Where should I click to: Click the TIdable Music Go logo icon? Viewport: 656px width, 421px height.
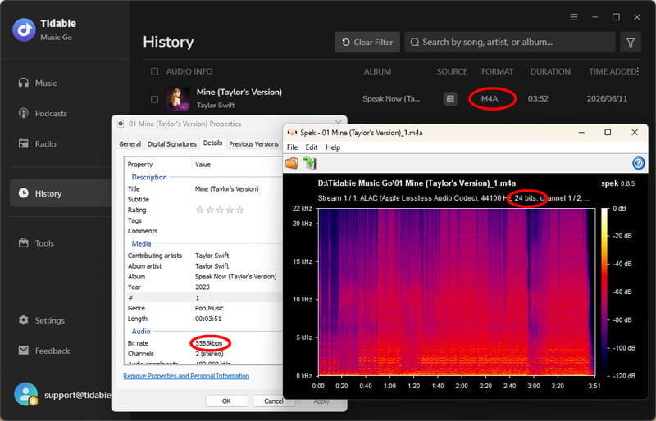point(24,29)
